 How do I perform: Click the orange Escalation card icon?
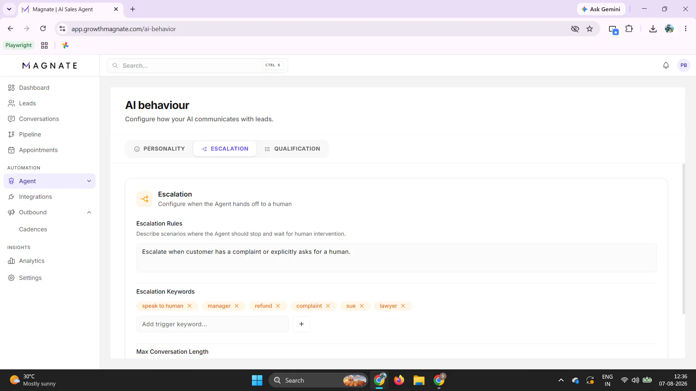tap(145, 199)
